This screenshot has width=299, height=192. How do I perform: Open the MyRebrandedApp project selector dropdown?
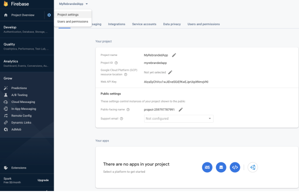coord(73,4)
